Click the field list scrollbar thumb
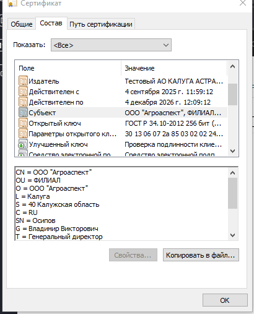The image size is (254, 314). [232, 94]
